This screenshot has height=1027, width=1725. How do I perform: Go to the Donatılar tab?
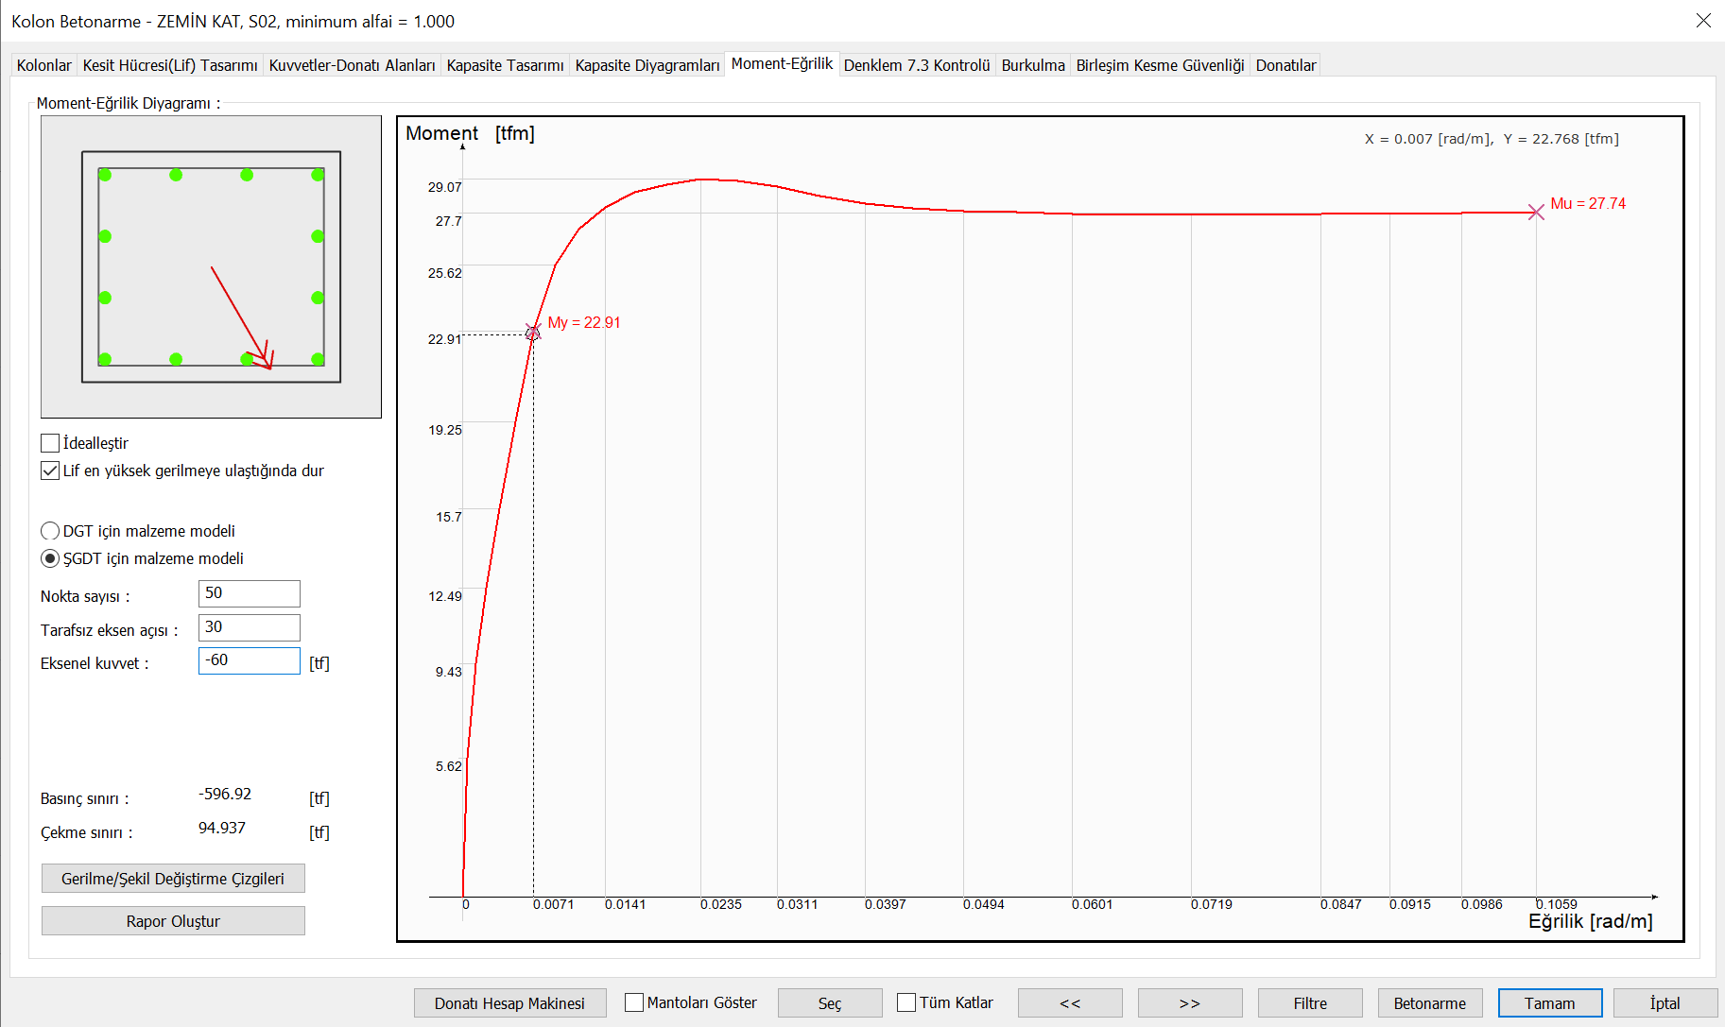[1285, 65]
